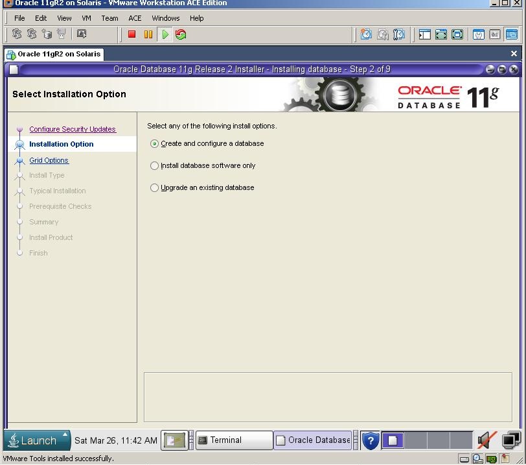526x465 pixels.
Task: Reset the virtual machine
Action: click(181, 34)
